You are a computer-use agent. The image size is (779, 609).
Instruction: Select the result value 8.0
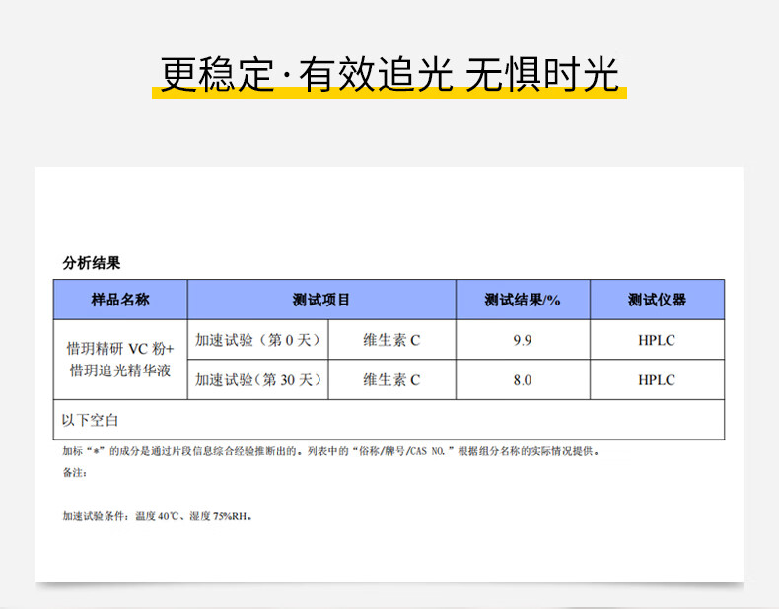(523, 380)
